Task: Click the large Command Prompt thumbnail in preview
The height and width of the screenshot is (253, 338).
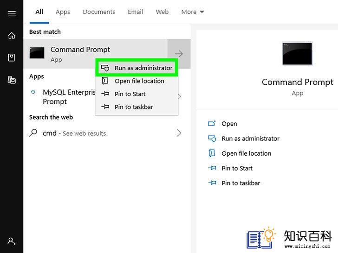Action: 297,53
